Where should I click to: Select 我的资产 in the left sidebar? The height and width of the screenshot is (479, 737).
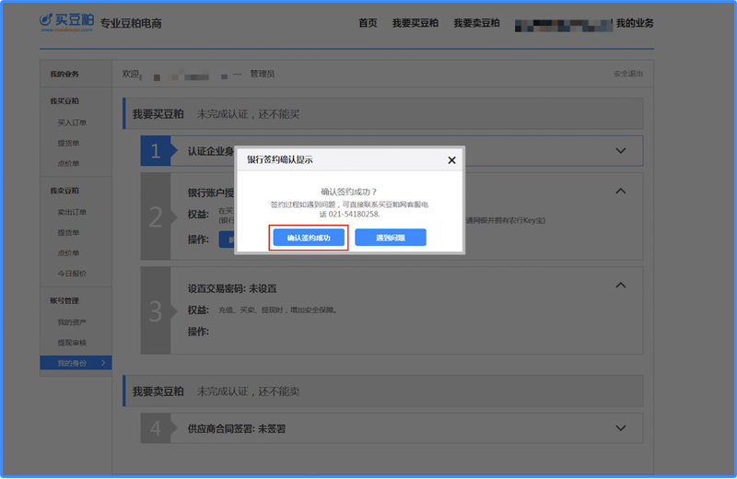tap(71, 322)
